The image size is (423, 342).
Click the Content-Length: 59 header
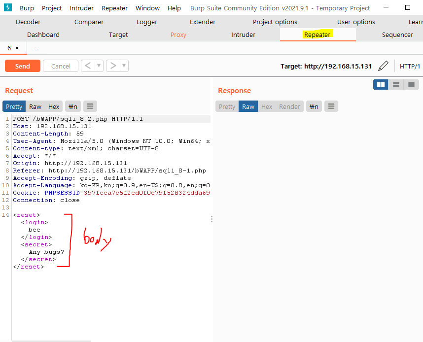click(48, 134)
